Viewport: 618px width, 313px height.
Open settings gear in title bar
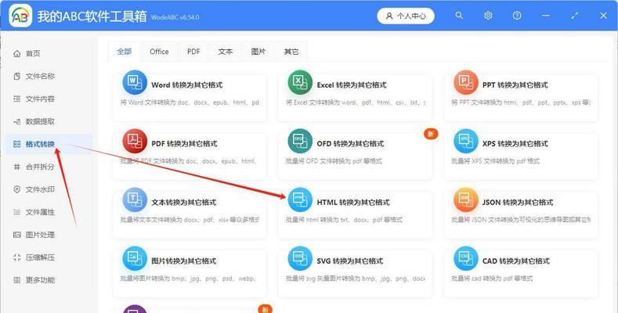pos(488,16)
